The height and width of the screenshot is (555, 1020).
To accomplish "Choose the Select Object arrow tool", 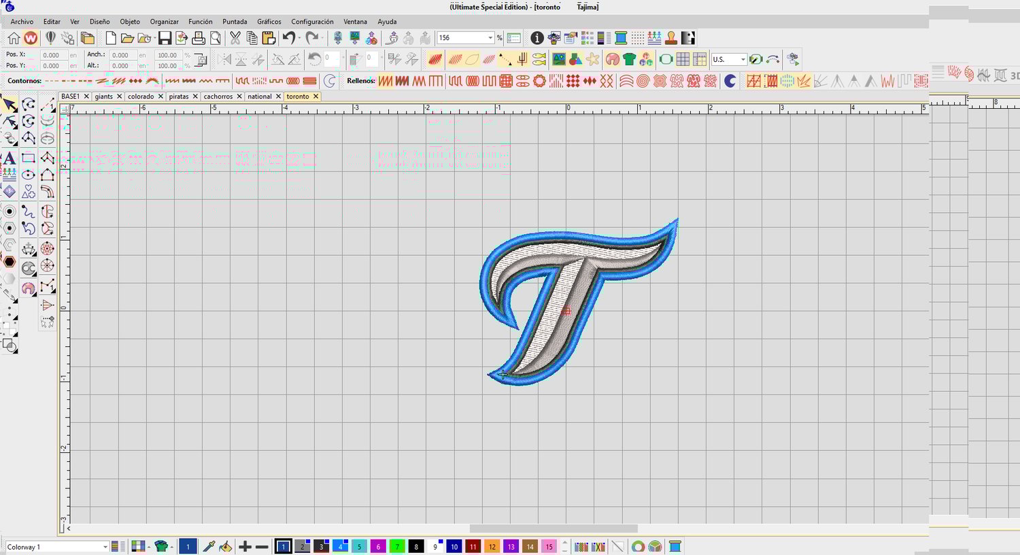I will click(x=10, y=105).
